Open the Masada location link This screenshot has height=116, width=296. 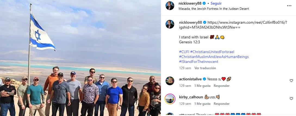(214, 9)
